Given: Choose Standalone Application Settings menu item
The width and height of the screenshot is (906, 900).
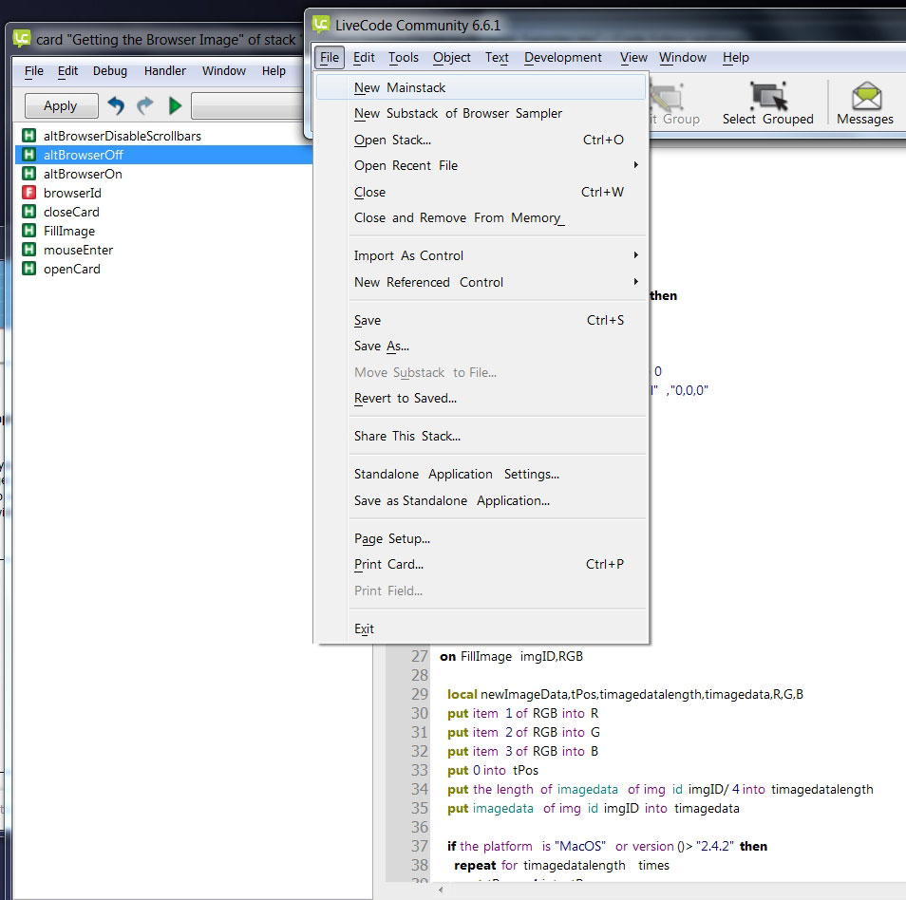Looking at the screenshot, I should [x=456, y=474].
